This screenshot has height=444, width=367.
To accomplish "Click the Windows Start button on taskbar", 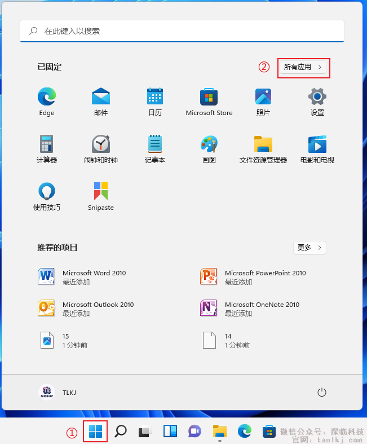I will click(95, 431).
